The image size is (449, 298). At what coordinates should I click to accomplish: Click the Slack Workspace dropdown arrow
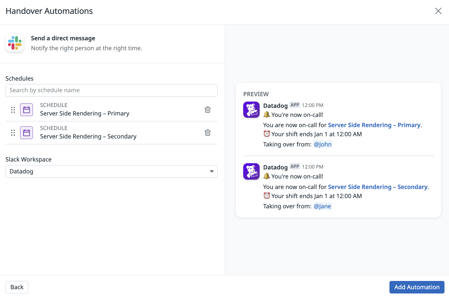(211, 171)
